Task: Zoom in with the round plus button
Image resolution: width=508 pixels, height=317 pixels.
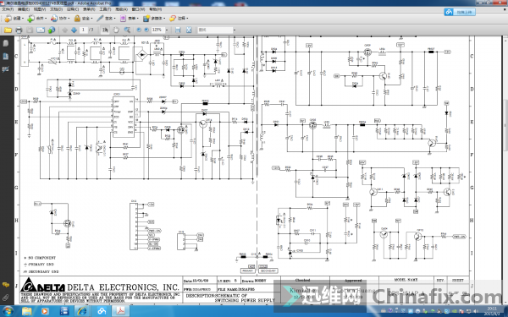Action: (146, 30)
